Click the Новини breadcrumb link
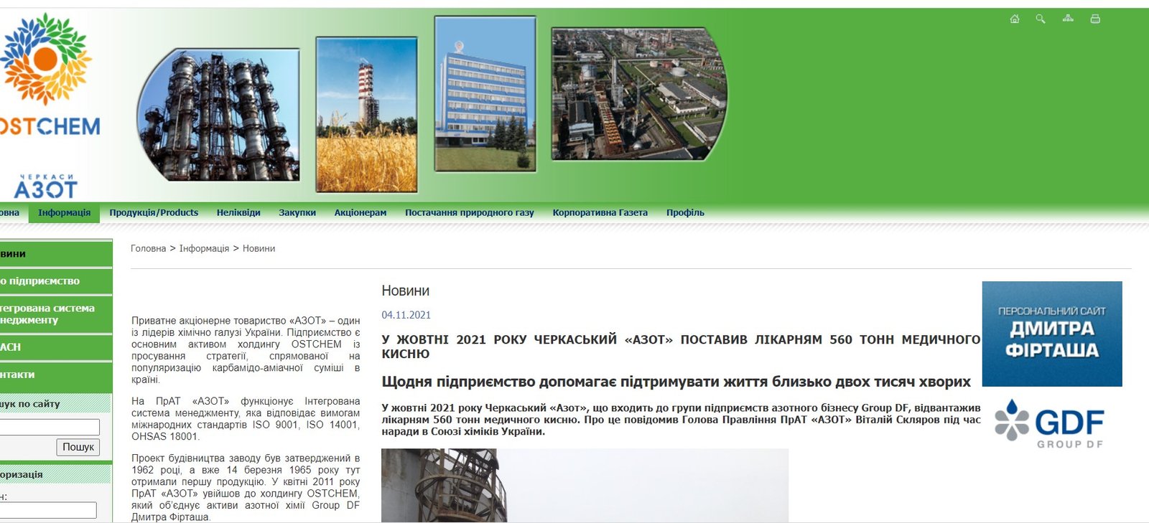The image size is (1149, 523). tap(259, 248)
